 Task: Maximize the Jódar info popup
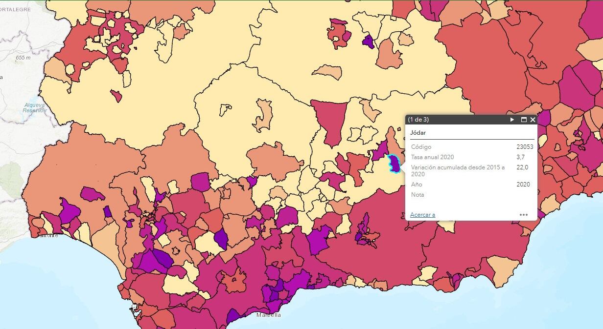coord(523,120)
